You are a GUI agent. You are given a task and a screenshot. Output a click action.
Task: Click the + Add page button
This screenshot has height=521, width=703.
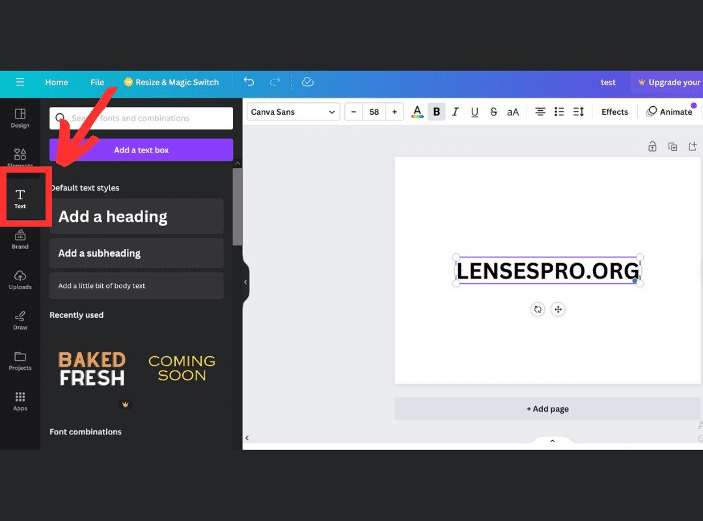click(547, 409)
